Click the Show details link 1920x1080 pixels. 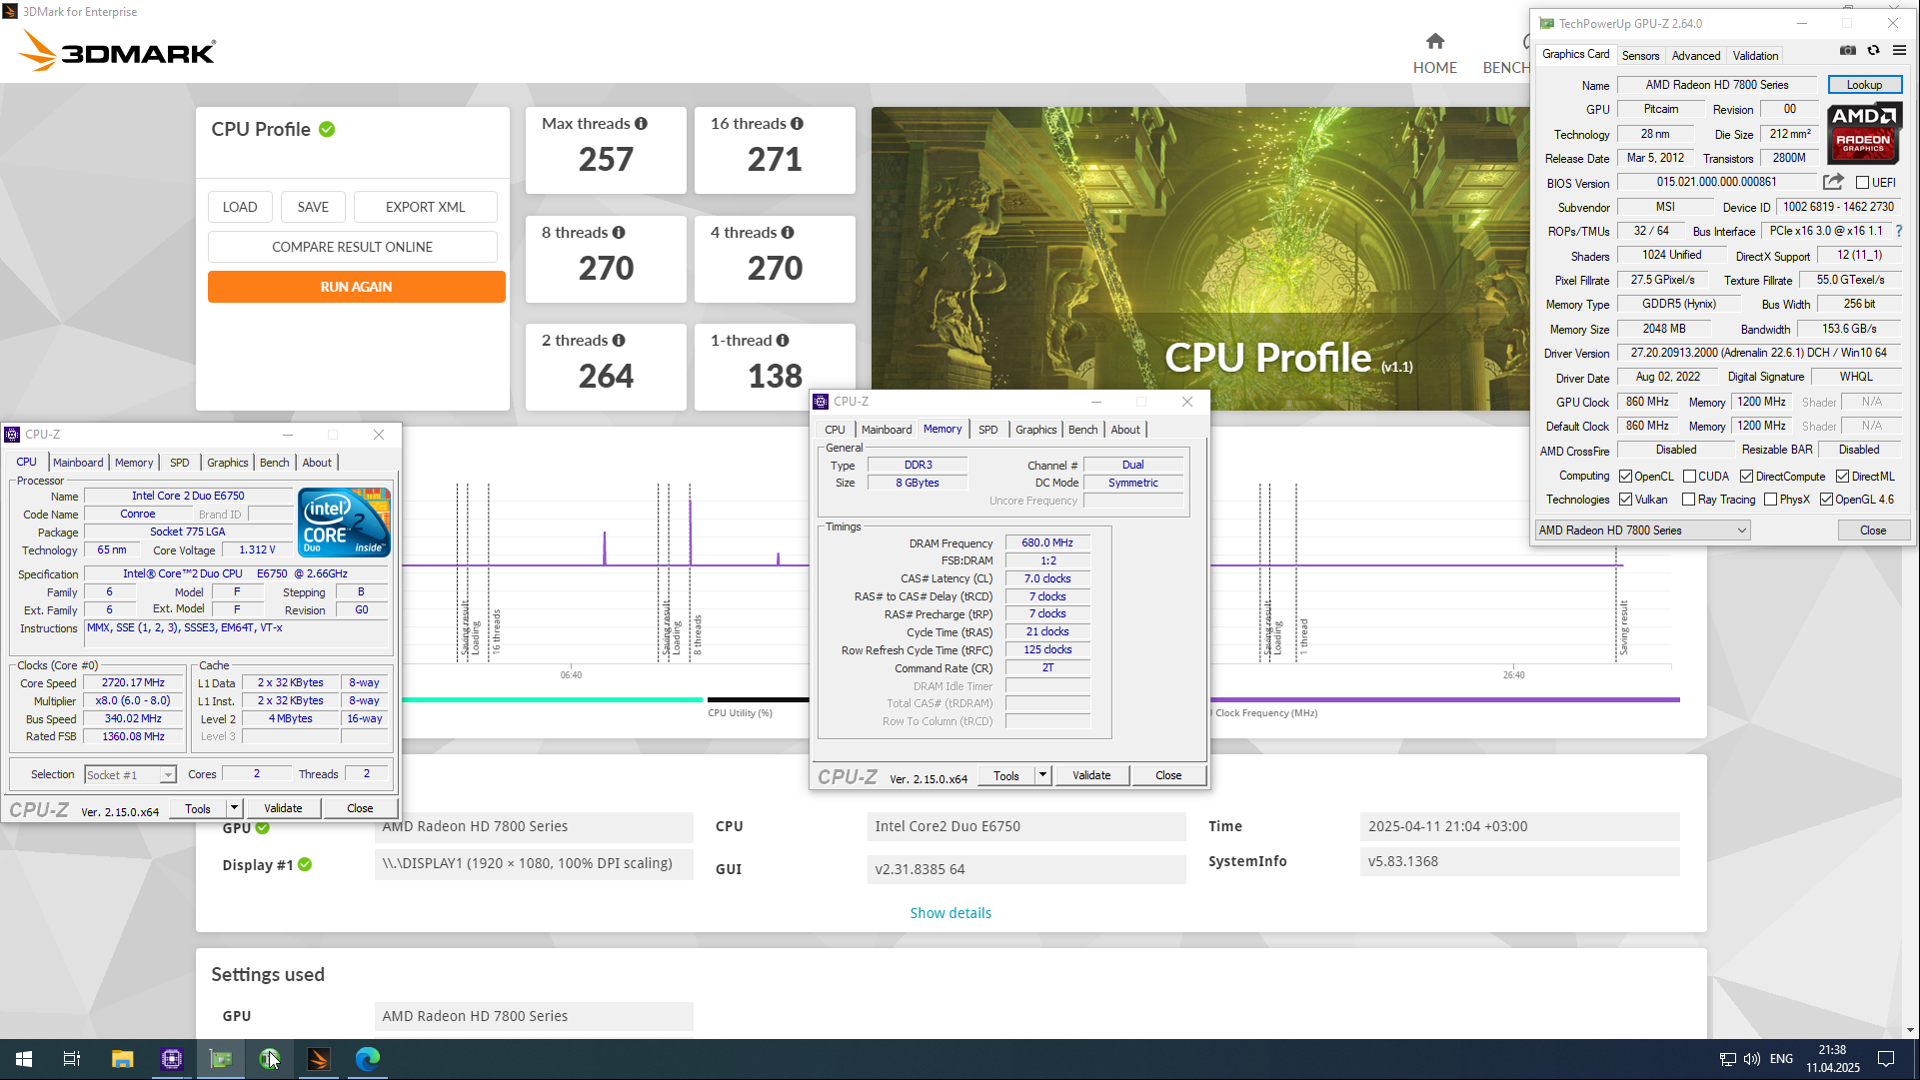tap(951, 913)
